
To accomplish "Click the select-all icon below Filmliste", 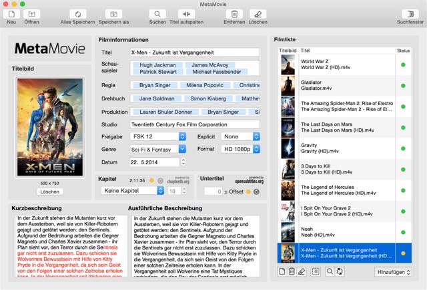I will coord(316,271).
